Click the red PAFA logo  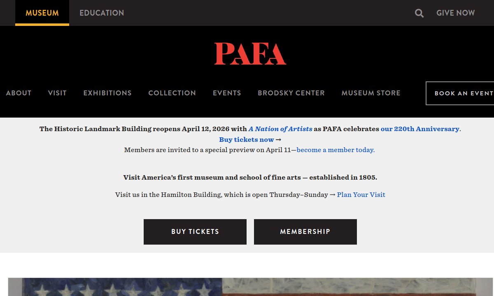point(250,54)
